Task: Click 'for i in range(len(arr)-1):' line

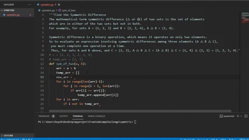Action: point(80,82)
